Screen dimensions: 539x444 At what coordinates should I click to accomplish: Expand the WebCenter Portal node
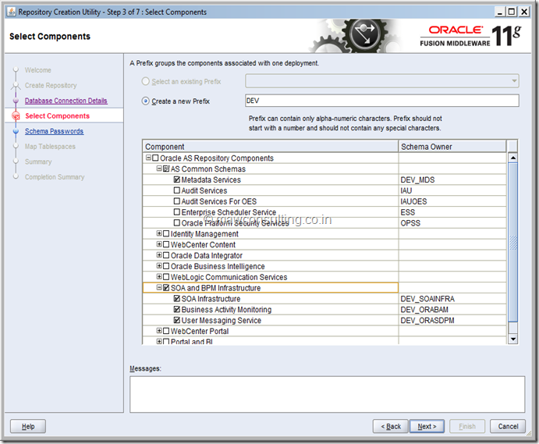(159, 331)
